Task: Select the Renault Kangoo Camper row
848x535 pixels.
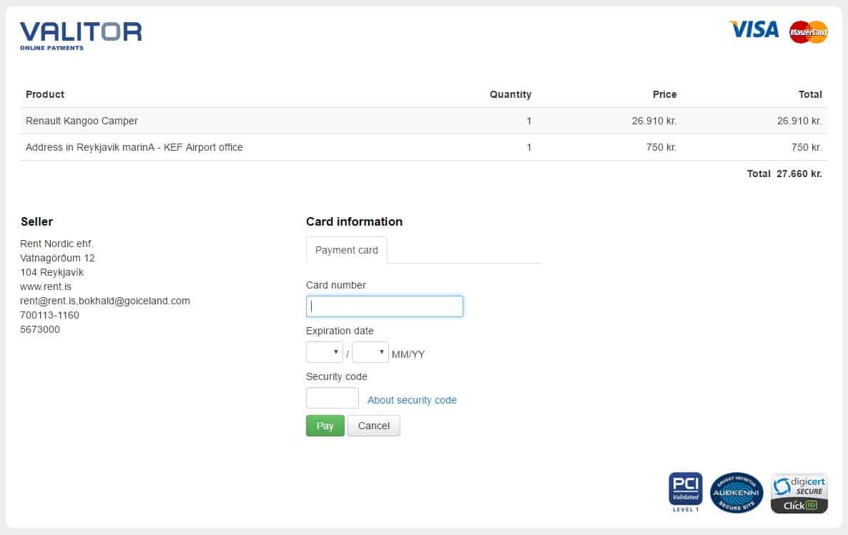Action: (82, 121)
